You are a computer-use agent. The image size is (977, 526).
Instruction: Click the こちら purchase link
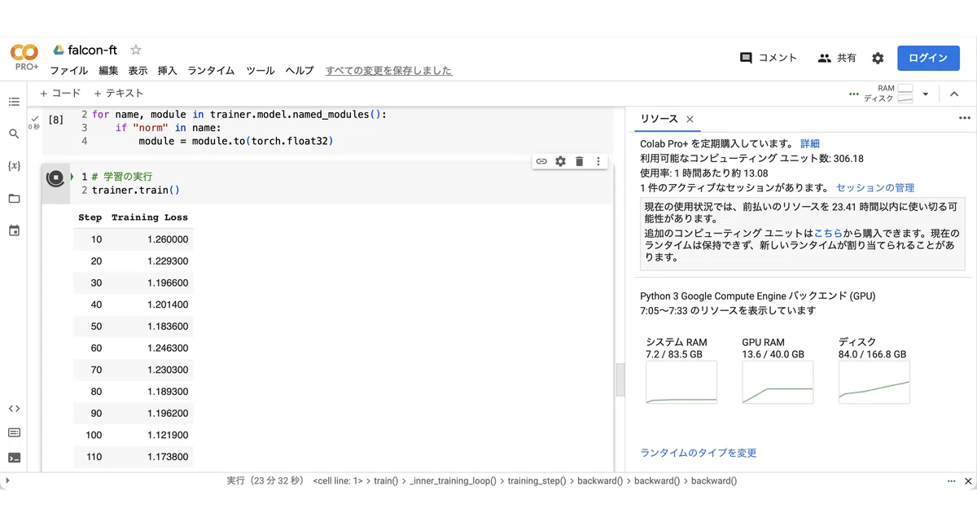(828, 233)
